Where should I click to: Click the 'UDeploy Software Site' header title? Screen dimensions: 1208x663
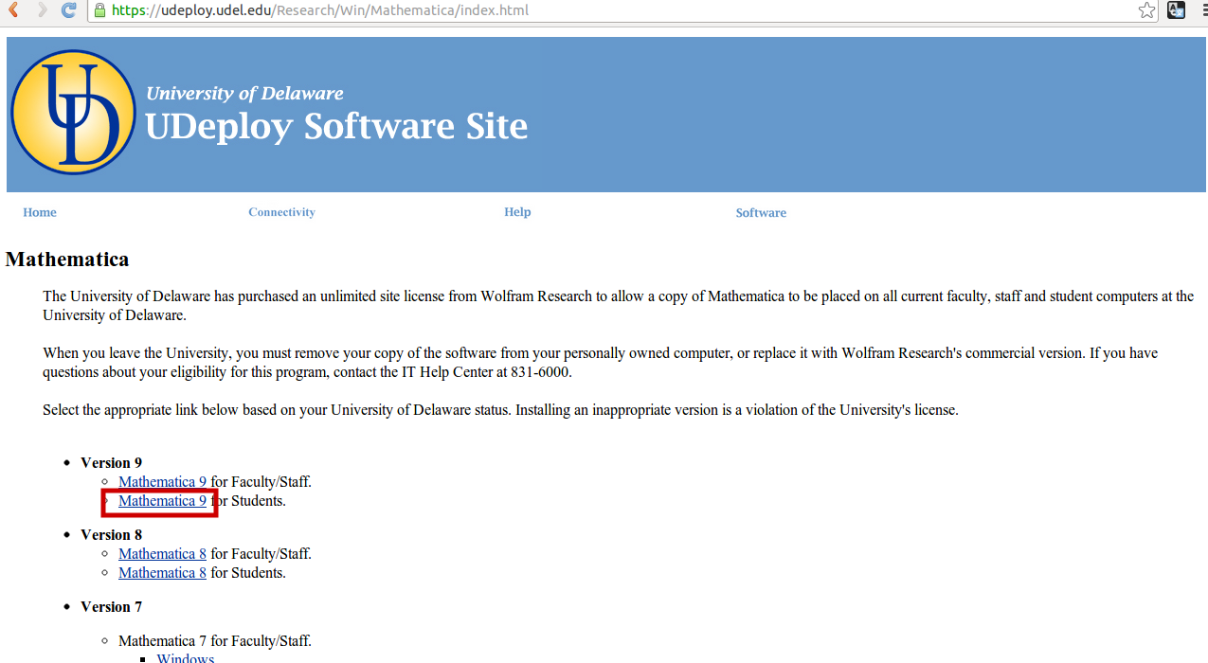click(x=336, y=126)
